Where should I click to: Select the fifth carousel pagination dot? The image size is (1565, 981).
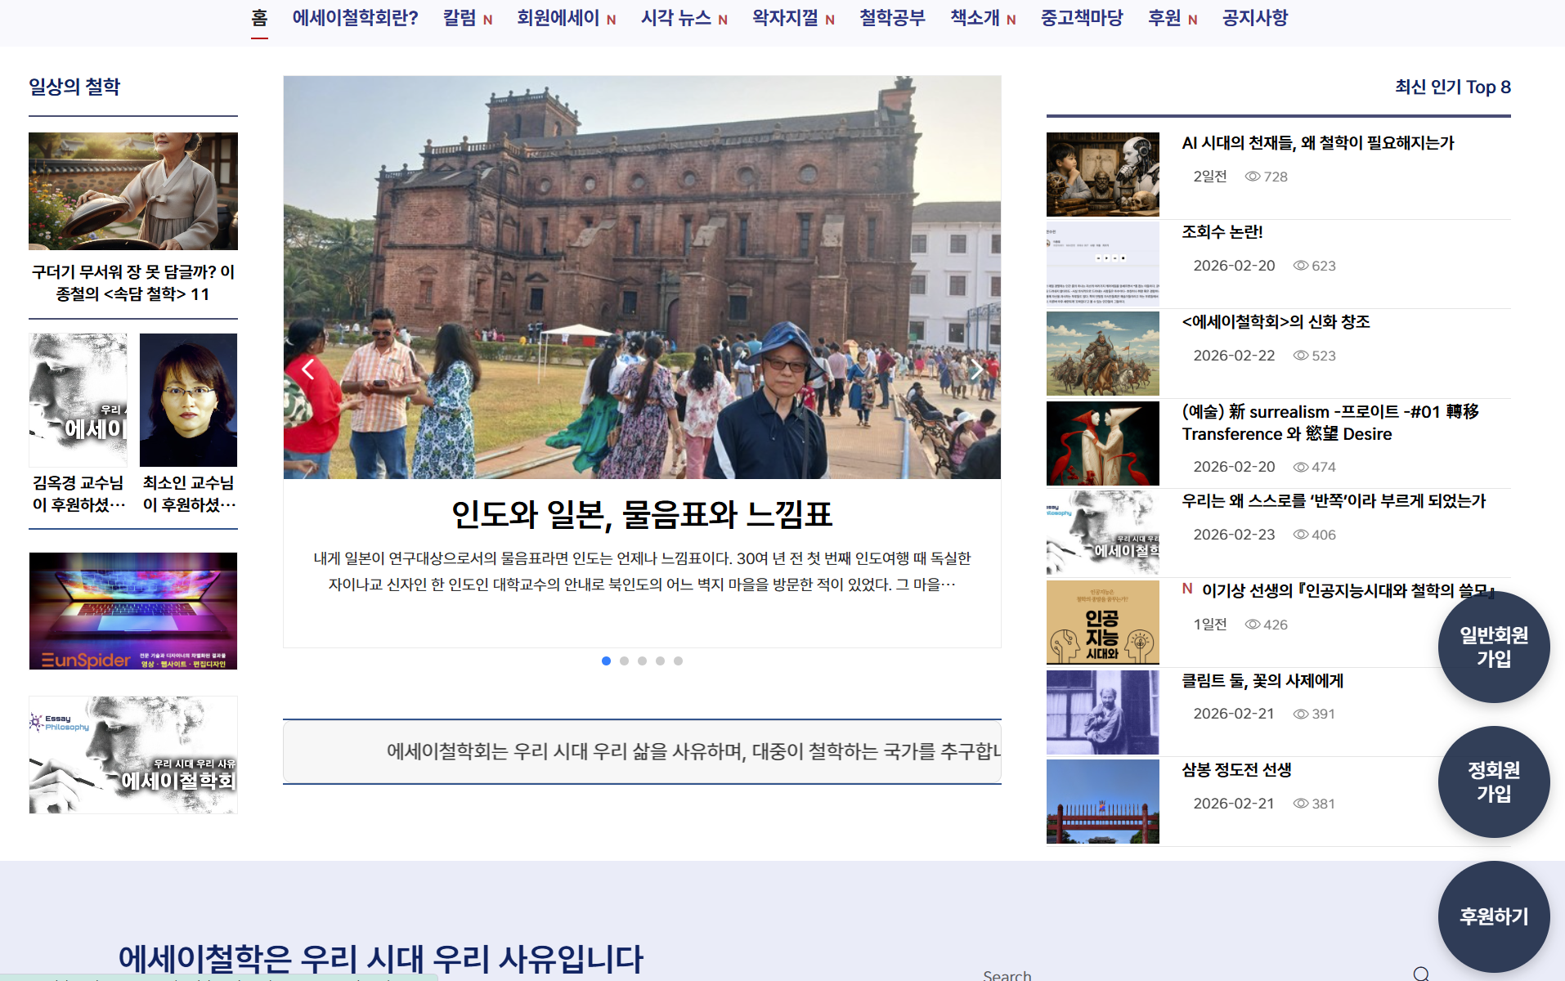tap(678, 661)
